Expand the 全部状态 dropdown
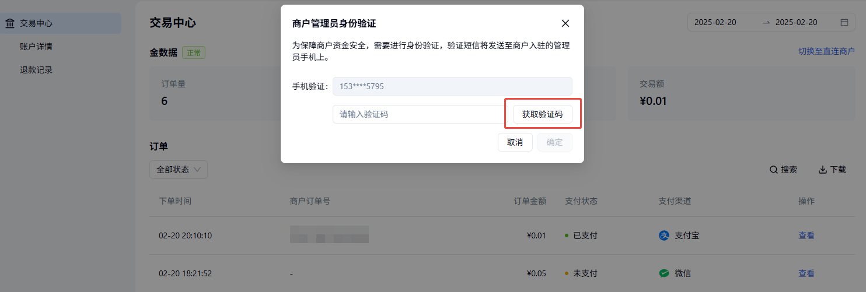 [178, 170]
